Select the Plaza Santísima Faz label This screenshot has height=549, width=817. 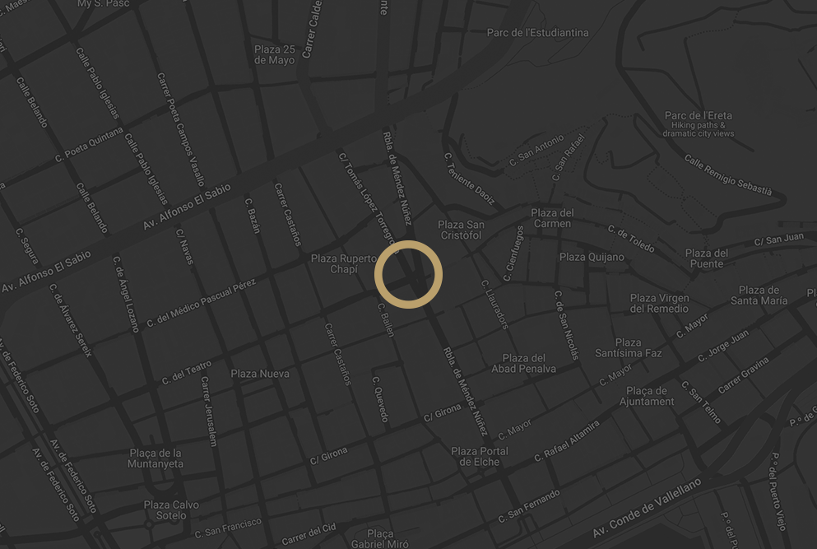[629, 347]
